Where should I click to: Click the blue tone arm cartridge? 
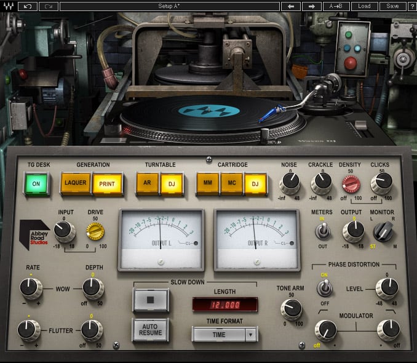click(x=271, y=113)
